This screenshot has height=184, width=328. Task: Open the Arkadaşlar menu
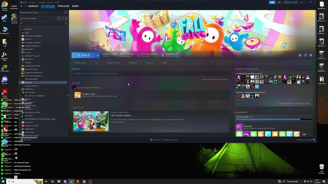[x=42, y=2]
